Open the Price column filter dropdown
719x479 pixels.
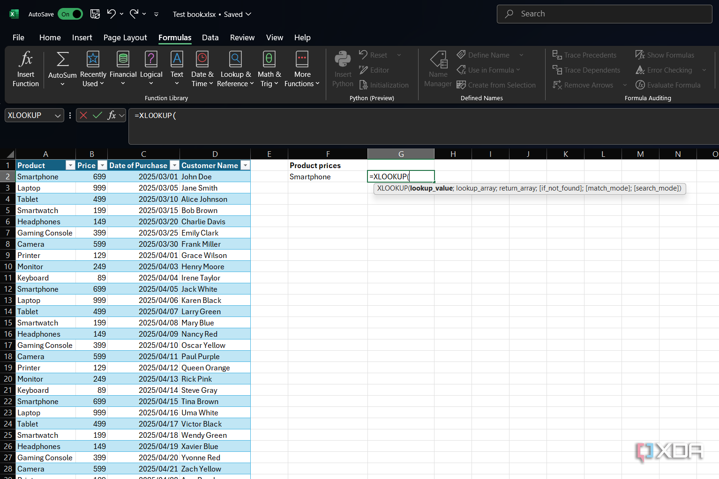click(102, 165)
